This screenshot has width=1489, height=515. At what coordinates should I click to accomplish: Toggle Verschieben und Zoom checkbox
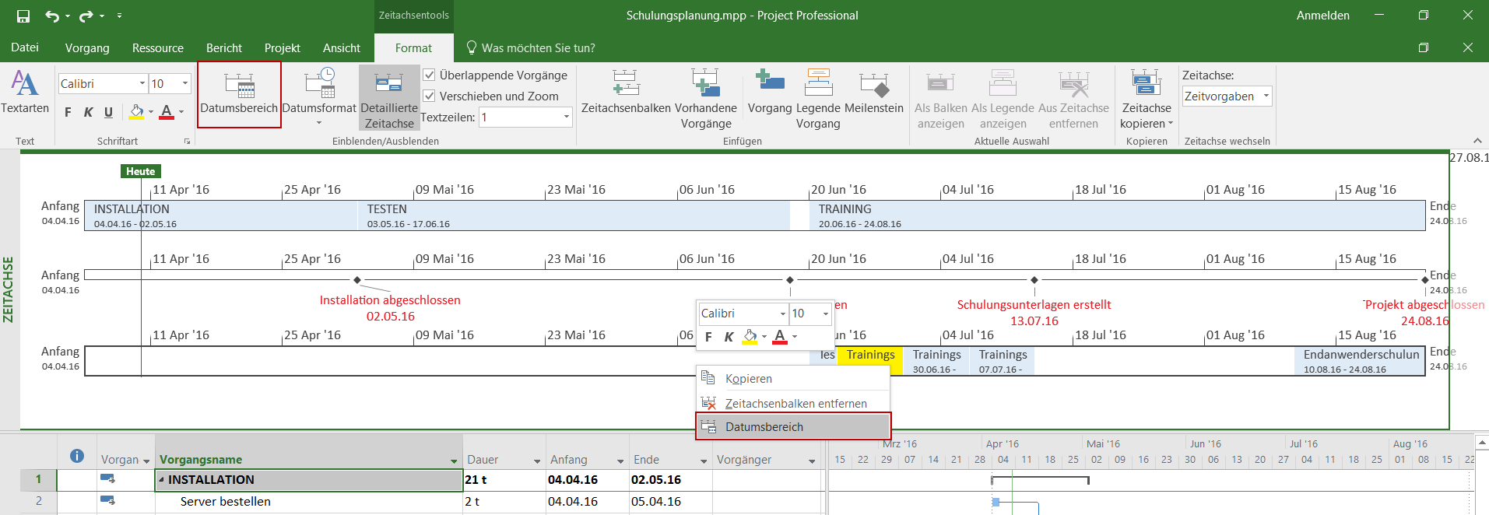pyautogui.click(x=429, y=96)
